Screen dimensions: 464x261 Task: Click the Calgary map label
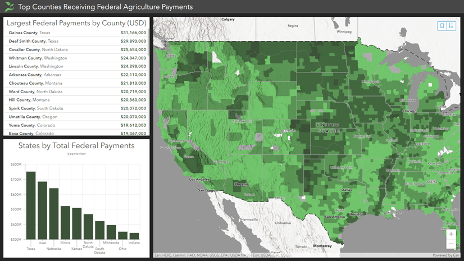coord(228,19)
